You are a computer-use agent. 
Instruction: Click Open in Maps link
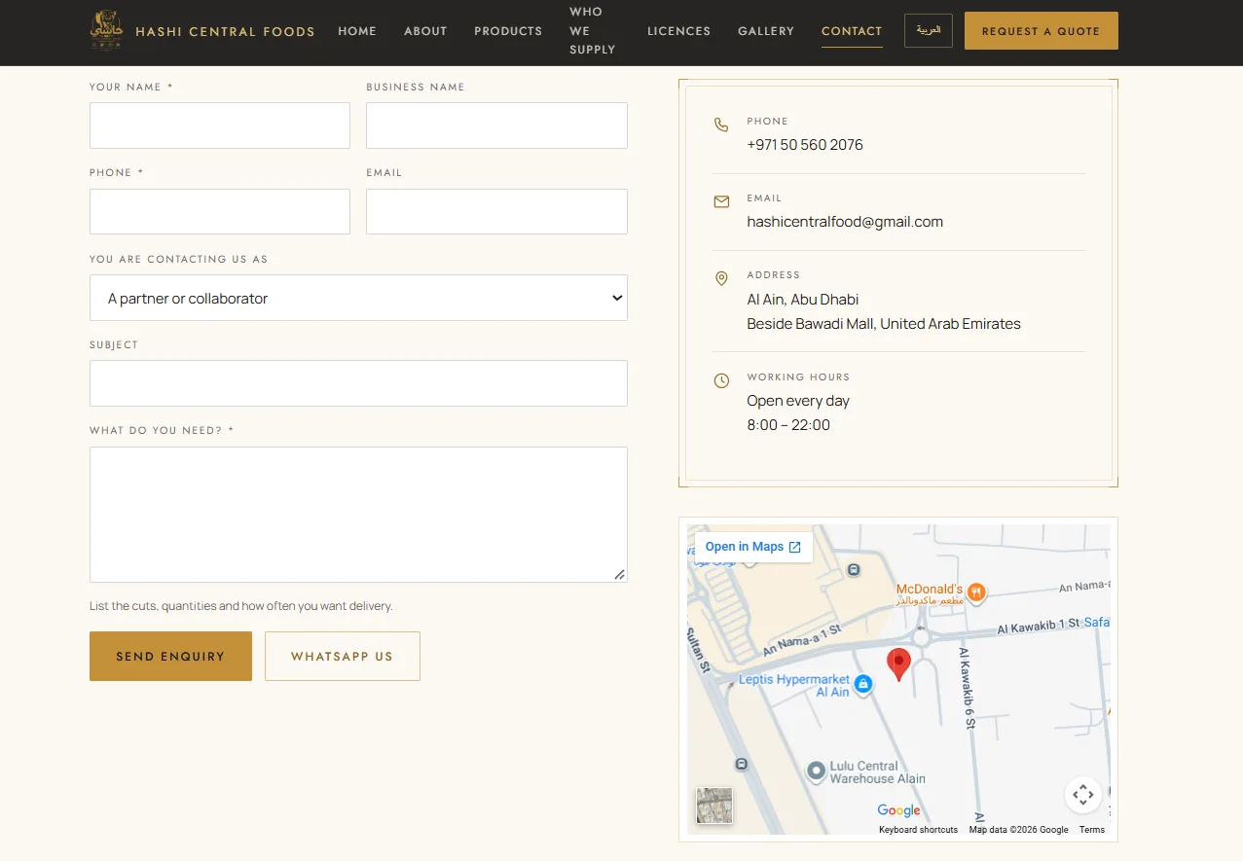tap(753, 547)
